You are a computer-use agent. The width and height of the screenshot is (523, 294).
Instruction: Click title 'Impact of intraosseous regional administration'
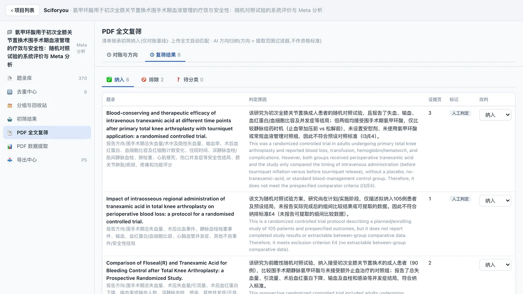click(170, 210)
